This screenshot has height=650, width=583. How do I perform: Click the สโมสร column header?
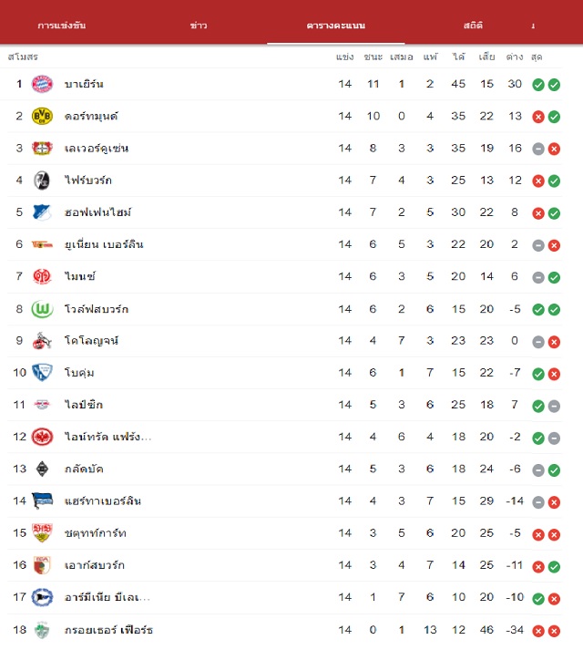coord(23,57)
